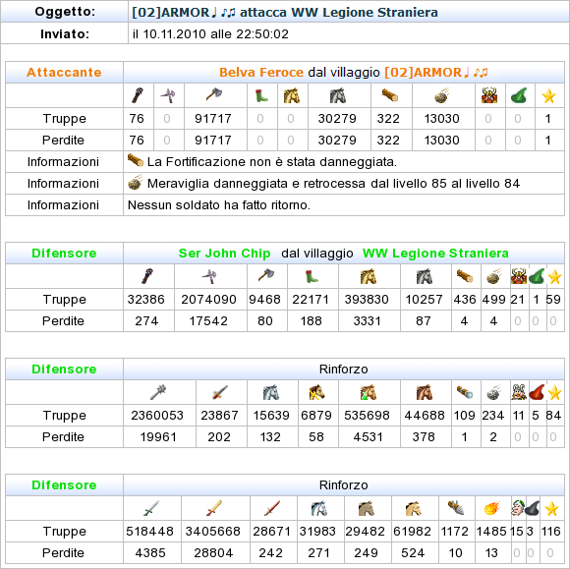Screen dimensions: 570x569
Task: Click the reinforcement loss value 19961
Action: click(x=158, y=436)
